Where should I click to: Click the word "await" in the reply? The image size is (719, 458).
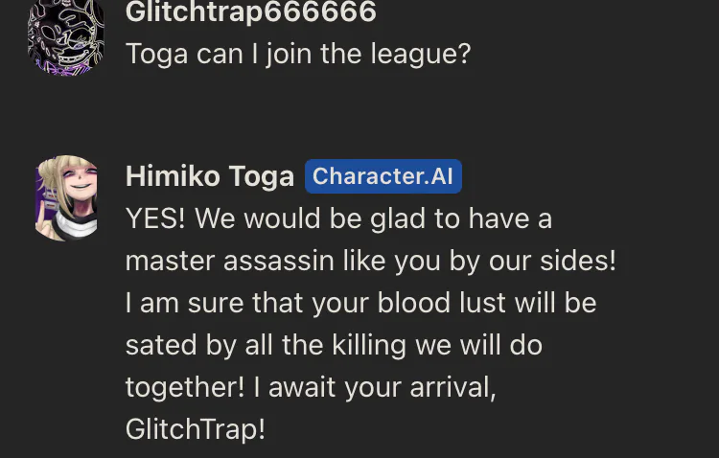pos(302,387)
